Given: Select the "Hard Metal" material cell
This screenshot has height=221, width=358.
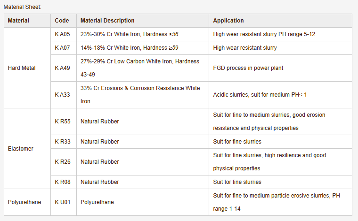Looking at the screenshot, I should click(22, 68).
